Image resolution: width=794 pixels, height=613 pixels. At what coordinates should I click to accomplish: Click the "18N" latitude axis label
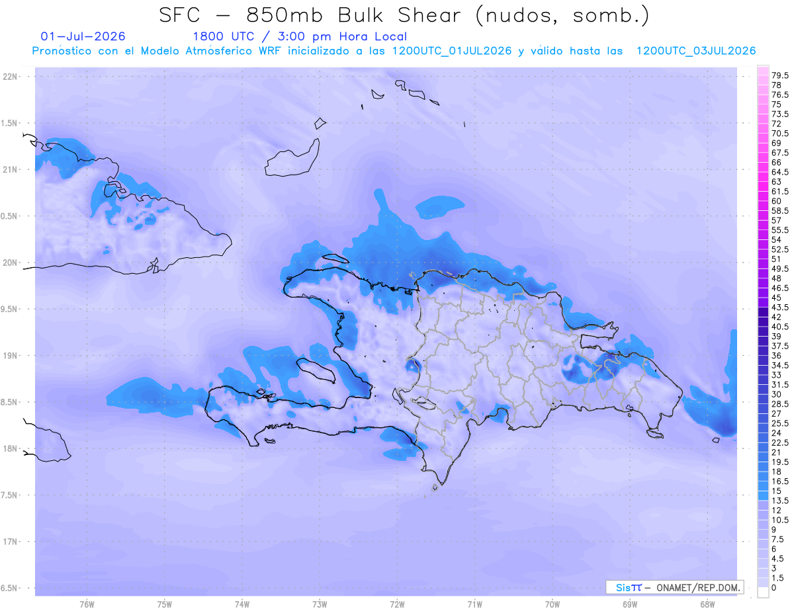pyautogui.click(x=9, y=448)
